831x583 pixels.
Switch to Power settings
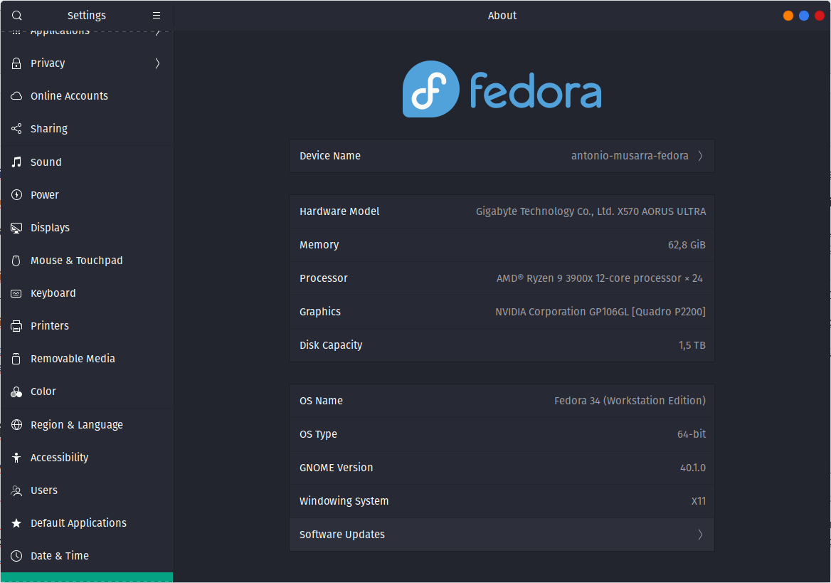(87, 194)
